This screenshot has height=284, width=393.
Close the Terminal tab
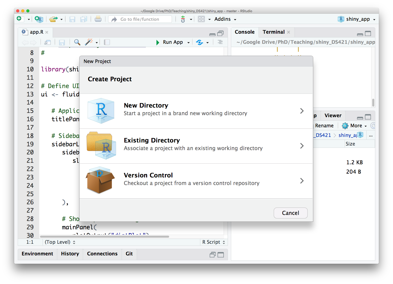(x=289, y=32)
